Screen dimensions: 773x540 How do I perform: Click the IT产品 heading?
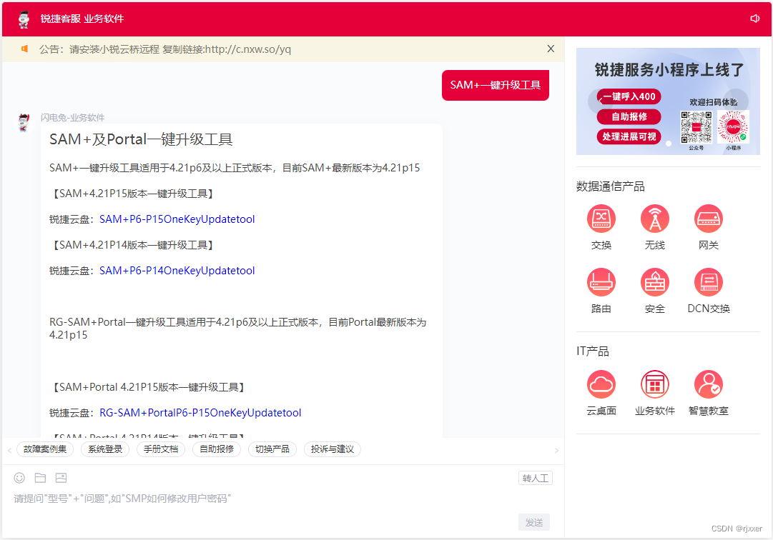click(593, 351)
